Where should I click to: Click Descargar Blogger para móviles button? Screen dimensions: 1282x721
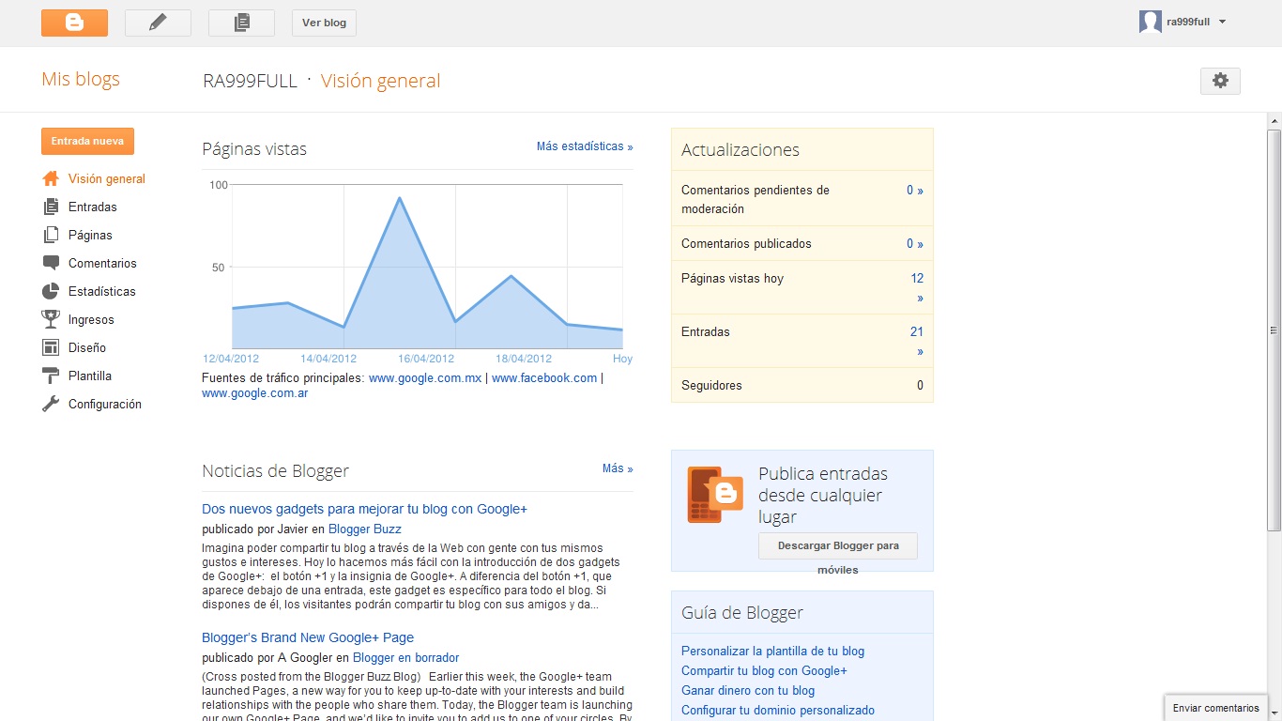click(838, 545)
